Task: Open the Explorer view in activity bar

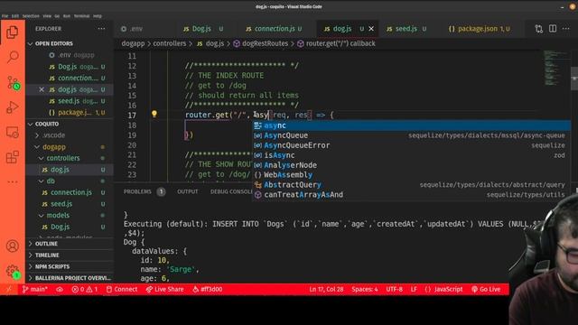Action: pyautogui.click(x=12, y=32)
